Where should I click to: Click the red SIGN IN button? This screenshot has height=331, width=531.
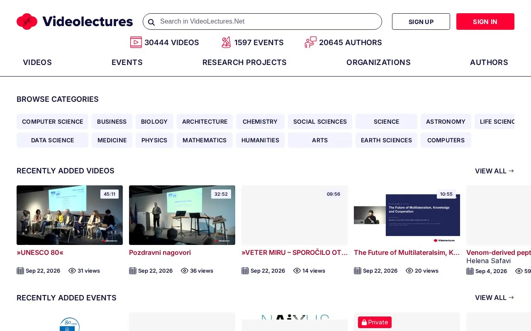(485, 22)
